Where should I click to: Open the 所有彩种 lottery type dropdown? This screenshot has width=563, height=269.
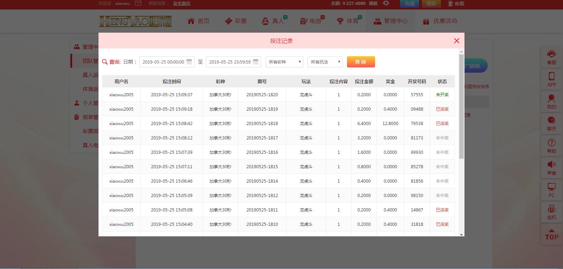[x=284, y=62]
